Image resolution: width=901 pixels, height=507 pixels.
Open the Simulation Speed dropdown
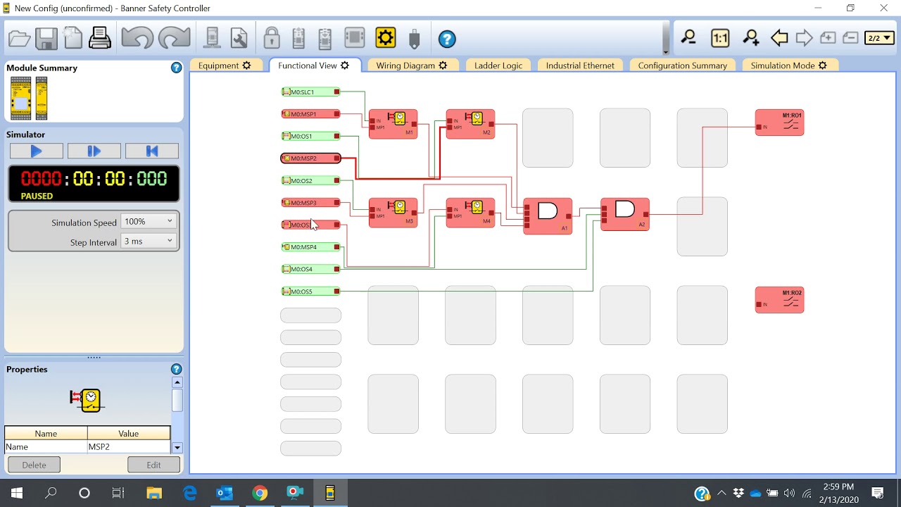149,221
